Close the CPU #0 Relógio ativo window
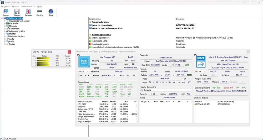263x140 pixels. (x=69, y=52)
